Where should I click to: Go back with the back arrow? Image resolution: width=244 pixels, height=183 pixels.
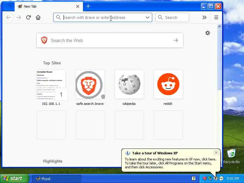pos(9,17)
